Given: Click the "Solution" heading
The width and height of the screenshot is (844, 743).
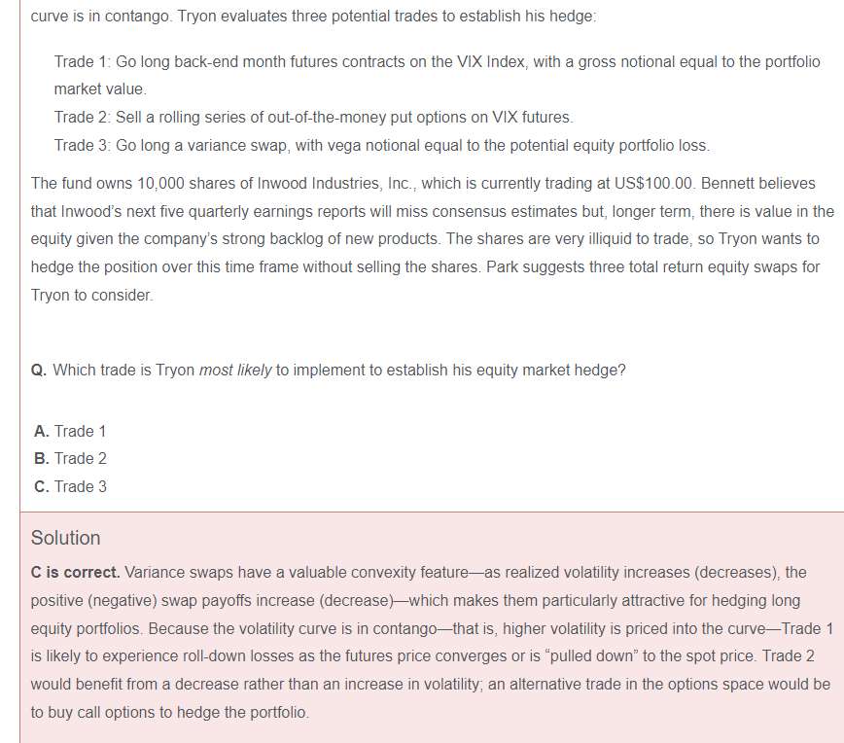Looking at the screenshot, I should tap(65, 538).
